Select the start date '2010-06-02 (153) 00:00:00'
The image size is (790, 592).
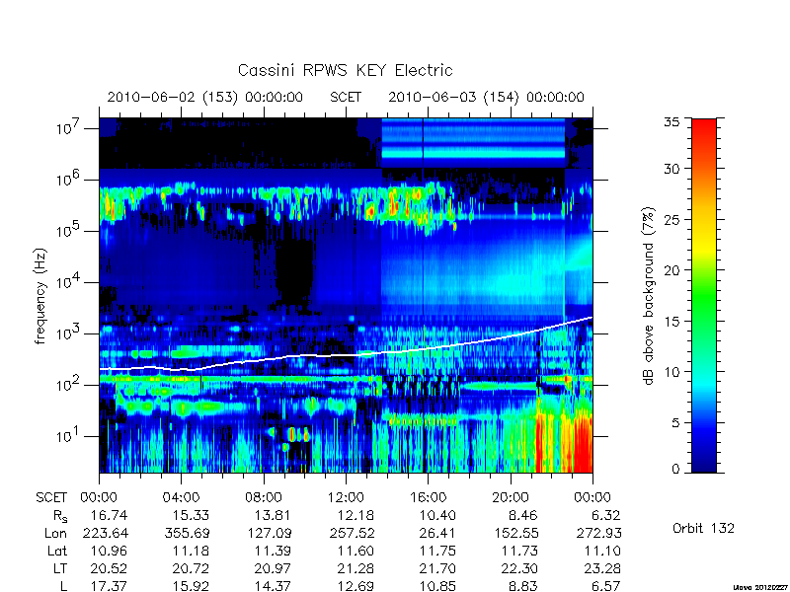tap(205, 97)
